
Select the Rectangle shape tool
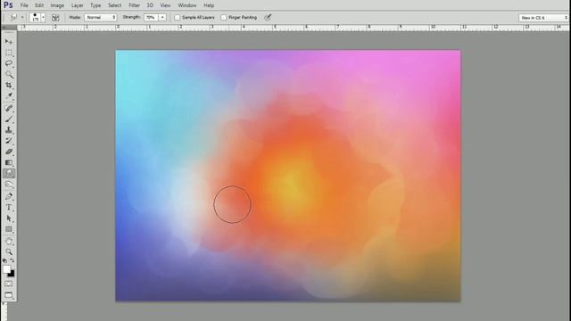click(9, 229)
